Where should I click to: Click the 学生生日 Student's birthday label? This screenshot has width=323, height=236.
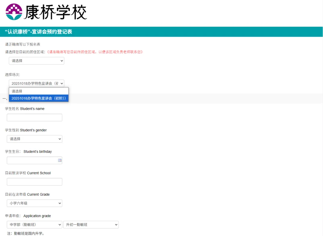tap(28, 152)
